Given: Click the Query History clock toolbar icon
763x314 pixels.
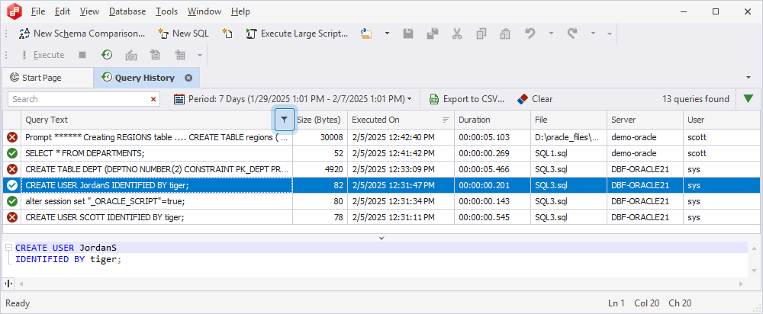Looking at the screenshot, I should [107, 55].
